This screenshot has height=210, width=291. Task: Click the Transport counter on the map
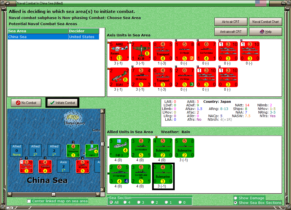[45, 166]
